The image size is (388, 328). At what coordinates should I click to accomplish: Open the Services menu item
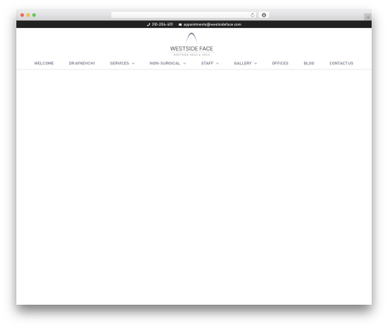pos(120,64)
